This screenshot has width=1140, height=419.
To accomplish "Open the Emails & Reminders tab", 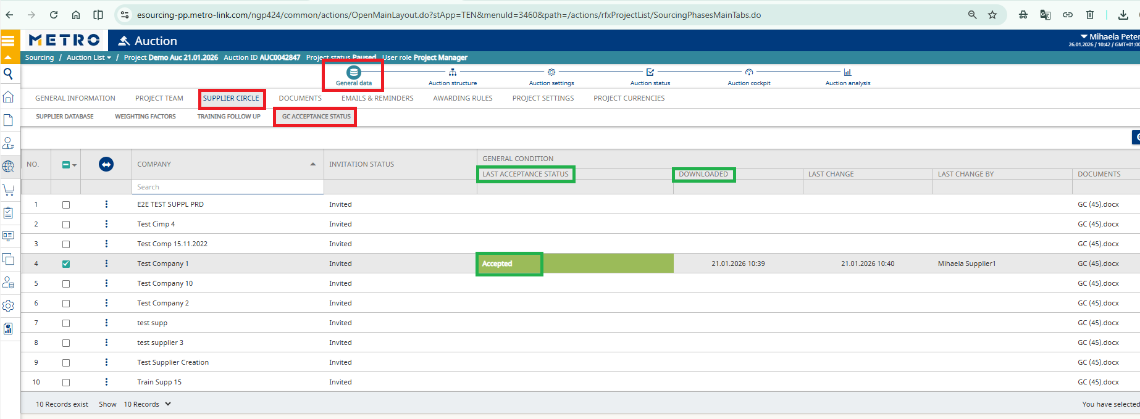I will point(377,98).
